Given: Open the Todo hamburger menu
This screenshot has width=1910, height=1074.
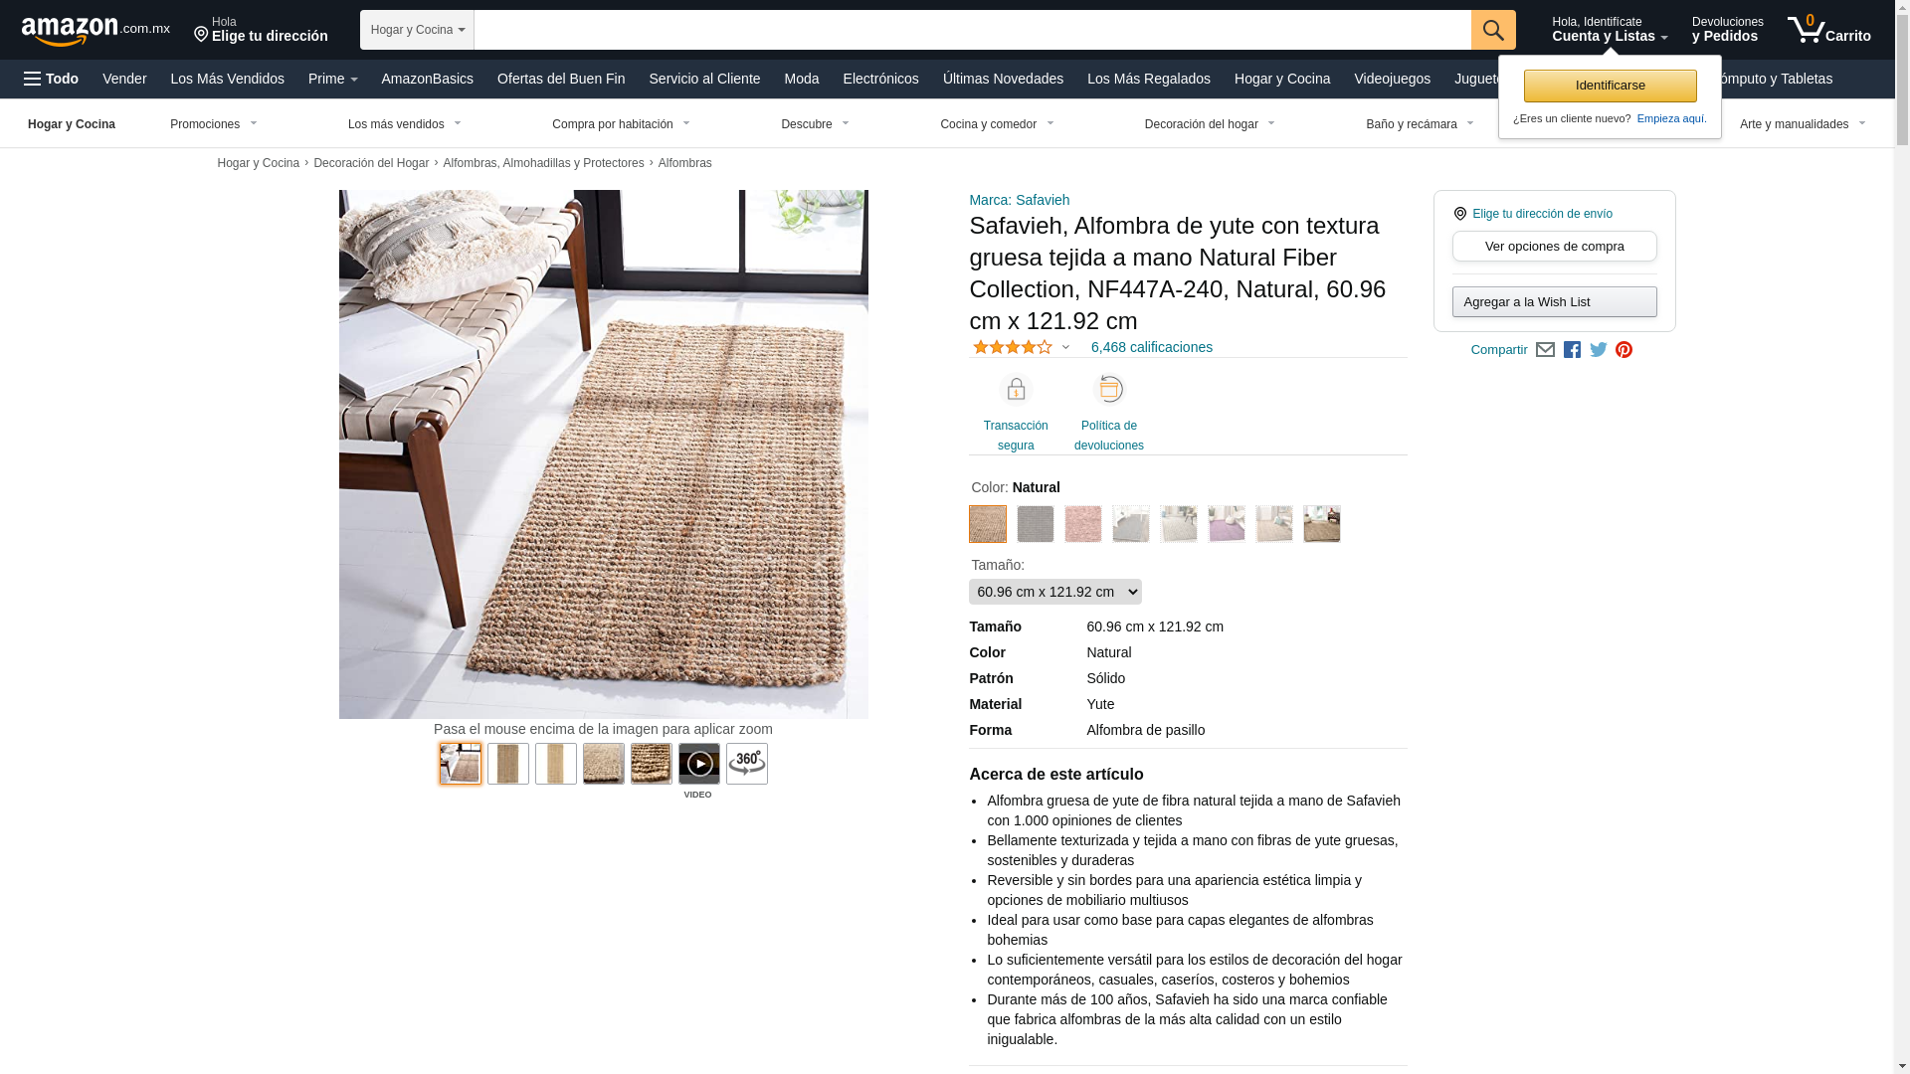Looking at the screenshot, I should 51,79.
